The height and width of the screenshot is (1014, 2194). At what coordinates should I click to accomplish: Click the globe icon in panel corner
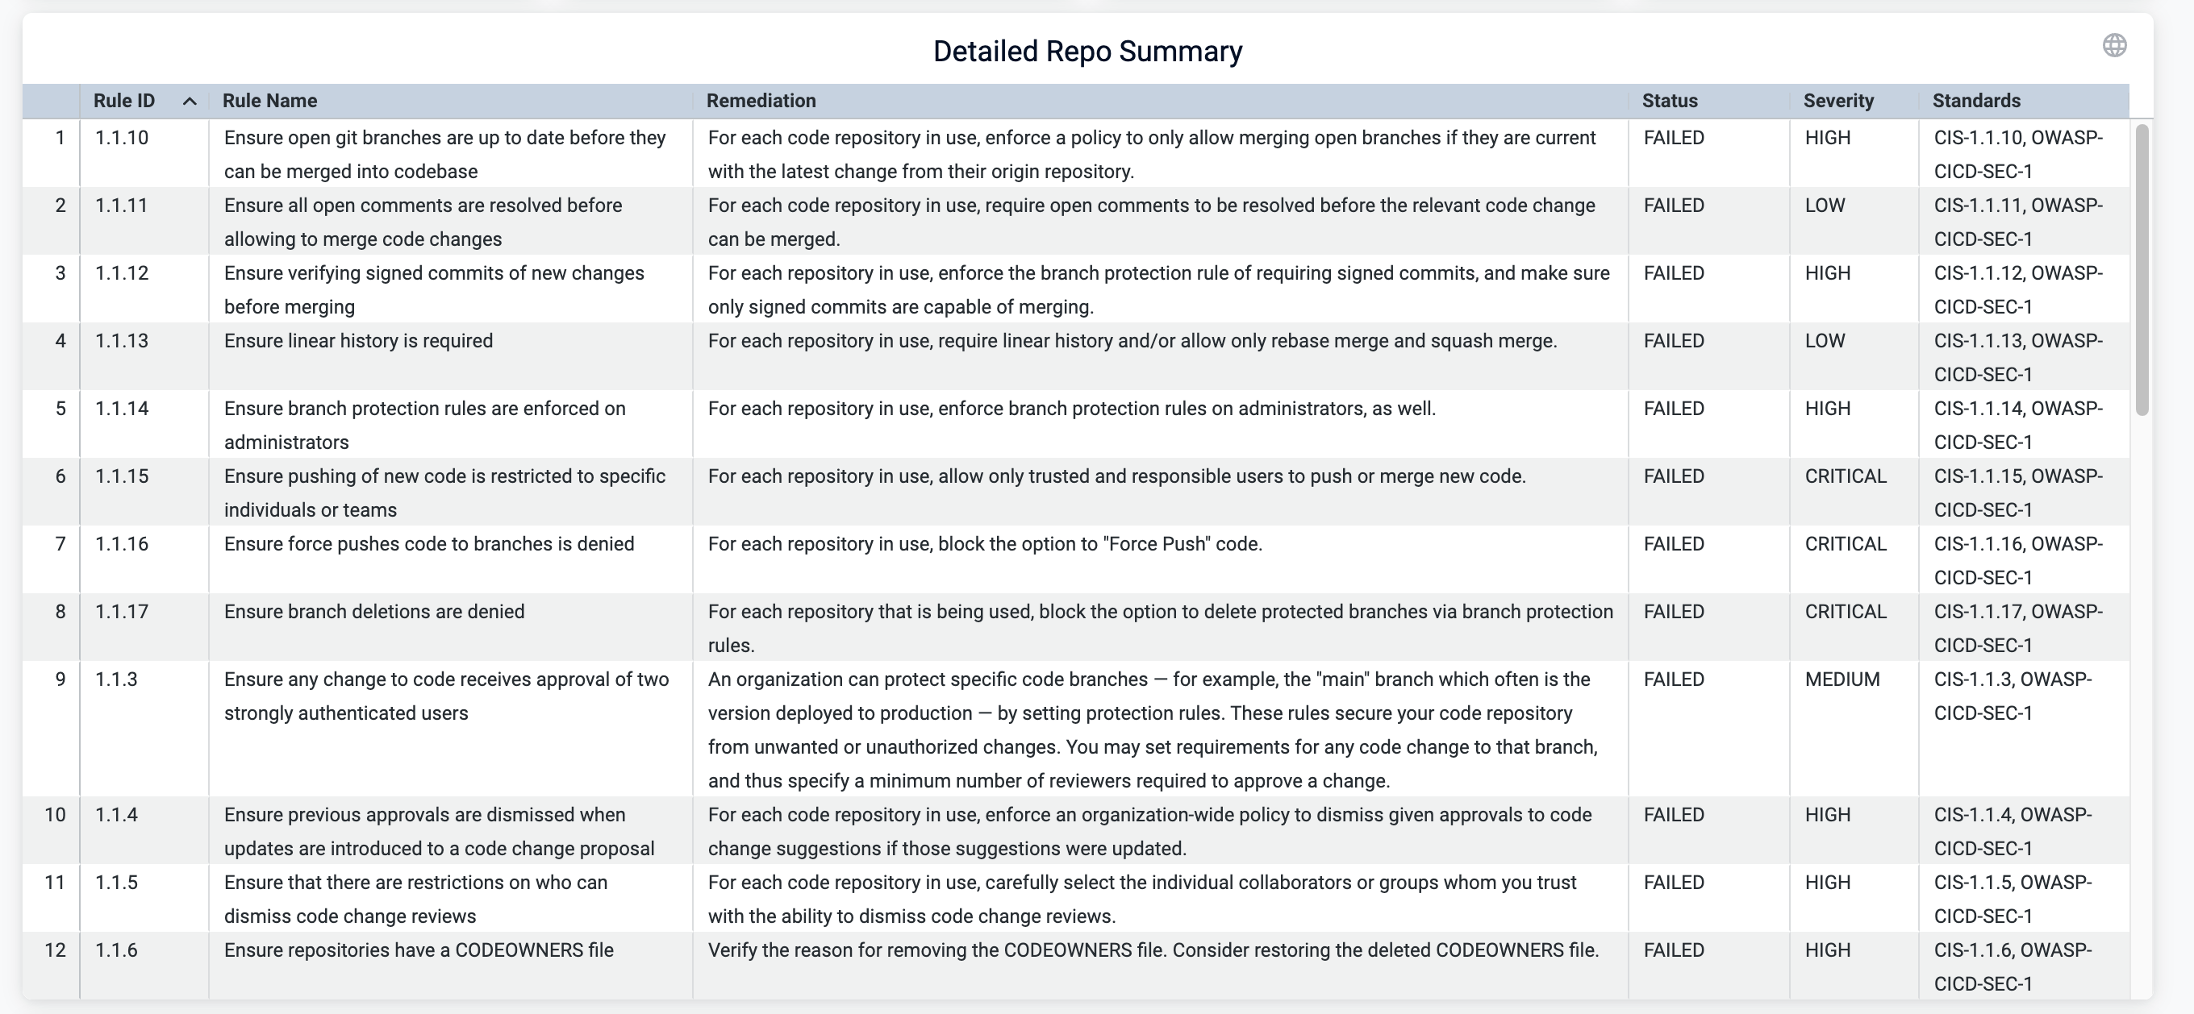(x=2114, y=45)
